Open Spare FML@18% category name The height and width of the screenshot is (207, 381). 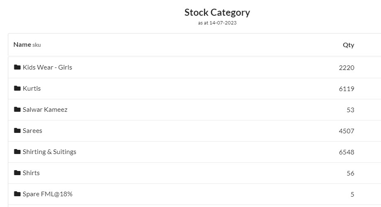[48, 194]
